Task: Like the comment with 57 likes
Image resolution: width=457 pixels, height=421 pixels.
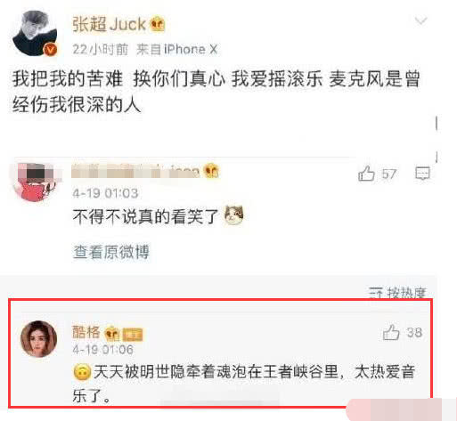Action: [x=366, y=174]
